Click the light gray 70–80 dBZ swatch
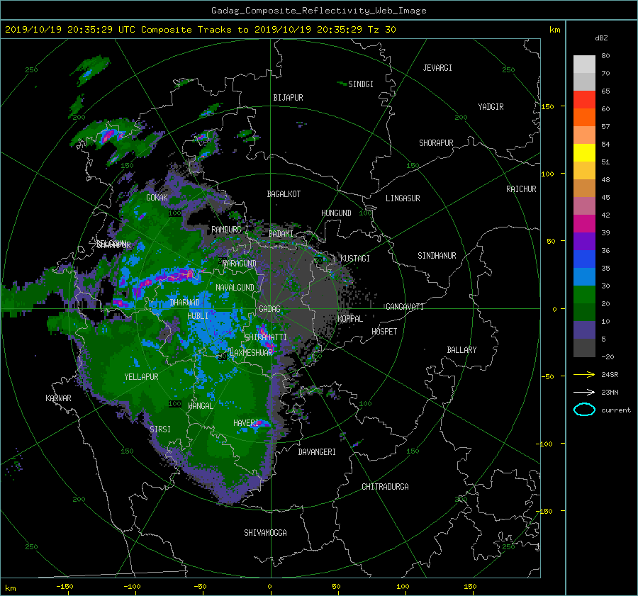638x596 pixels. (584, 64)
